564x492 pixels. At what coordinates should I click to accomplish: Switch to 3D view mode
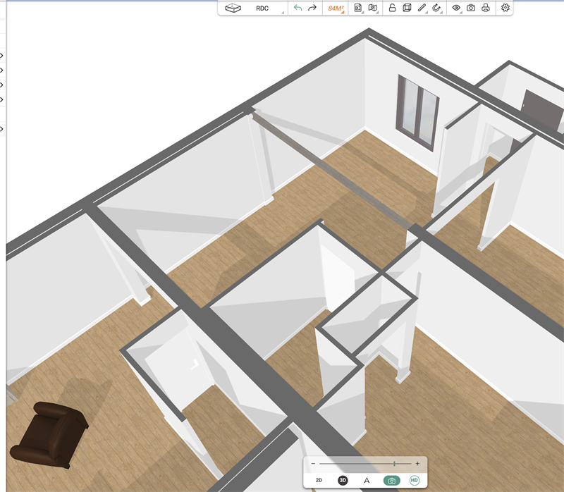pos(343,480)
